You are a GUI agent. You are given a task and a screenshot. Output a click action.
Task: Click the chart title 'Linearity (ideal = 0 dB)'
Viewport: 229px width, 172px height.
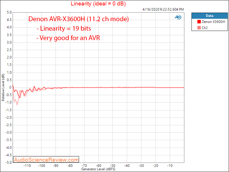coord(98,3)
